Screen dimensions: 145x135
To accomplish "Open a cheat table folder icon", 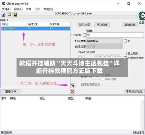I will (10, 15).
